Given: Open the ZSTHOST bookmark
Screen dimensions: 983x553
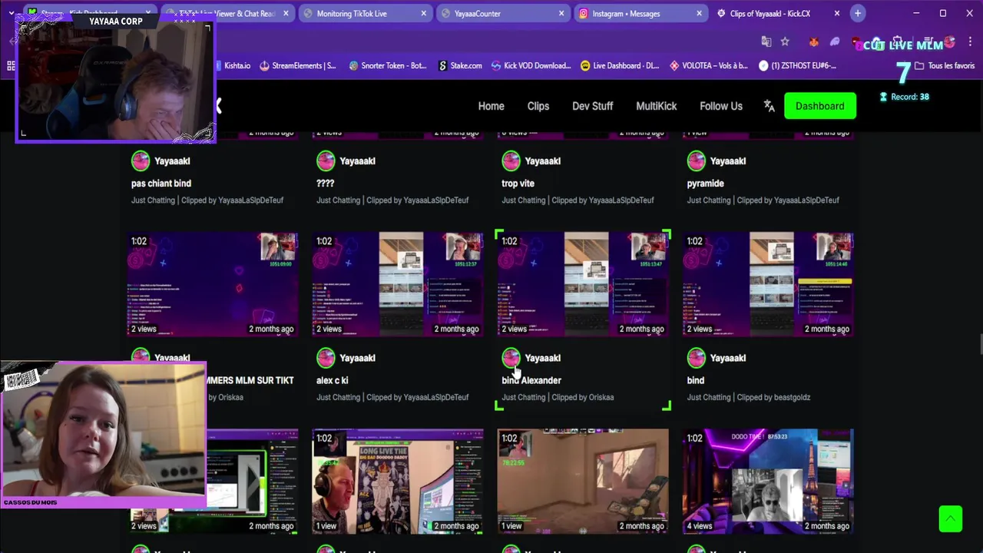Looking at the screenshot, I should 797,66.
